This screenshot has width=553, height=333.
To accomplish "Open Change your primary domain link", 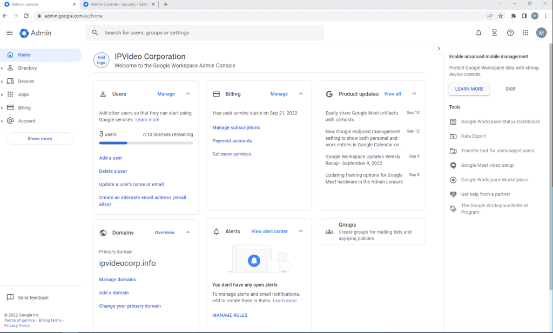I will 130,306.
